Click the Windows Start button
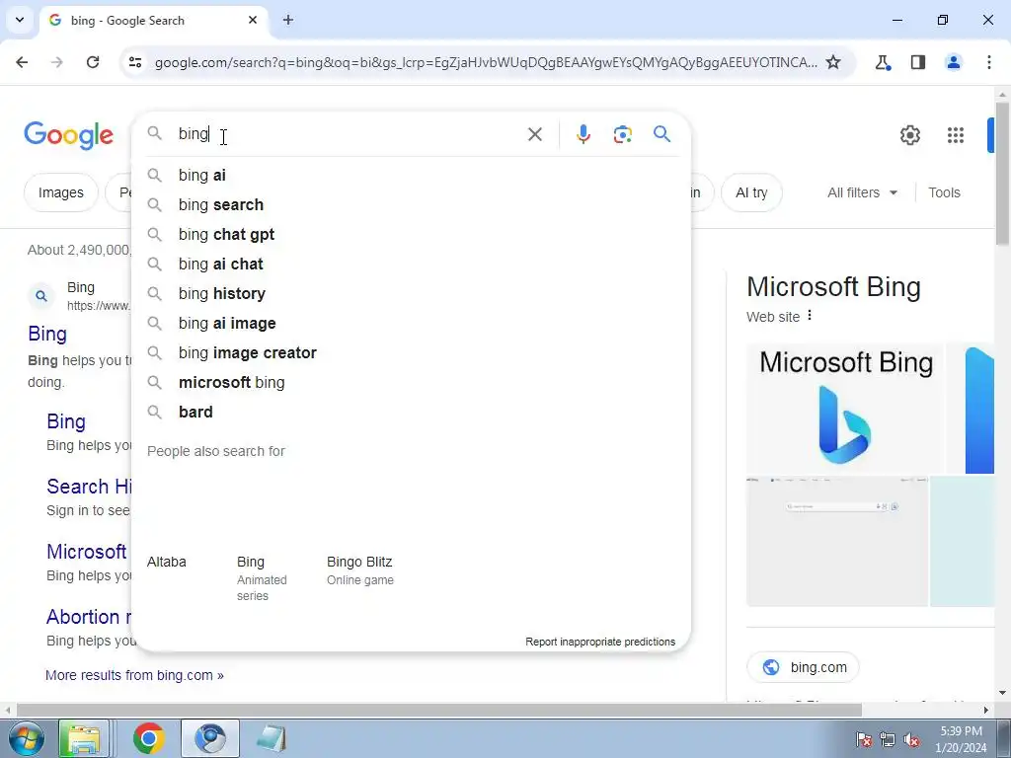 (x=26, y=738)
